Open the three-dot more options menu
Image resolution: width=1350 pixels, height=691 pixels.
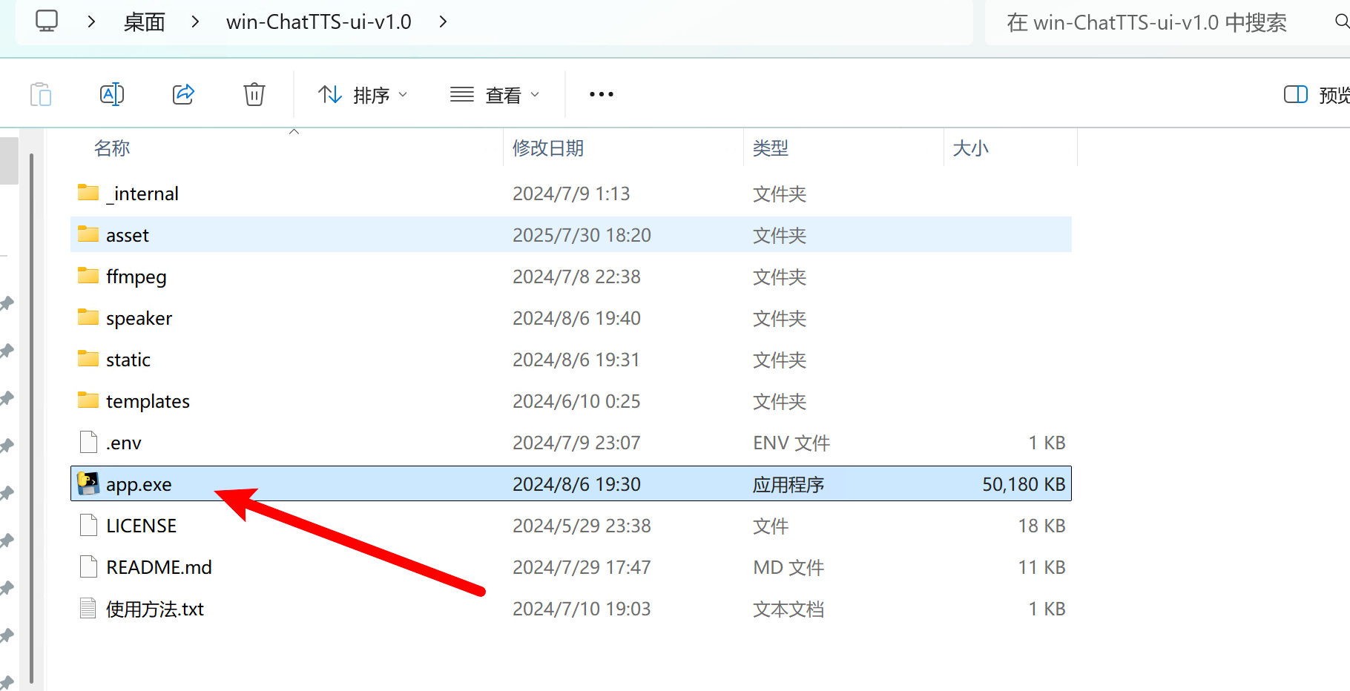pyautogui.click(x=601, y=95)
